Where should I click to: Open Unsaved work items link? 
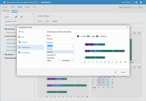12,25
